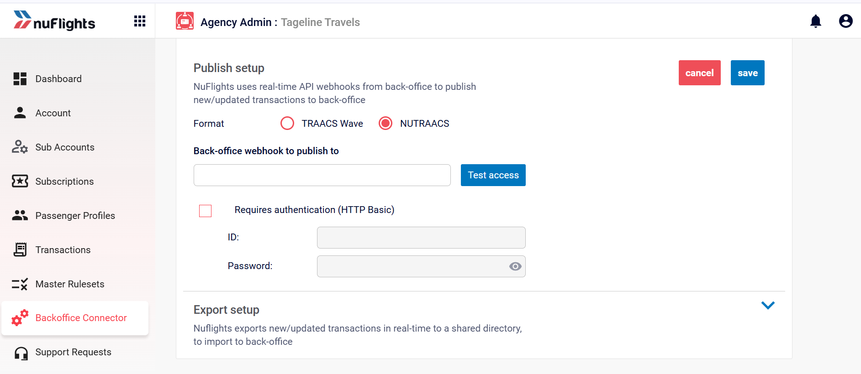
Task: Show password with the eye icon
Action: pyautogui.click(x=515, y=266)
